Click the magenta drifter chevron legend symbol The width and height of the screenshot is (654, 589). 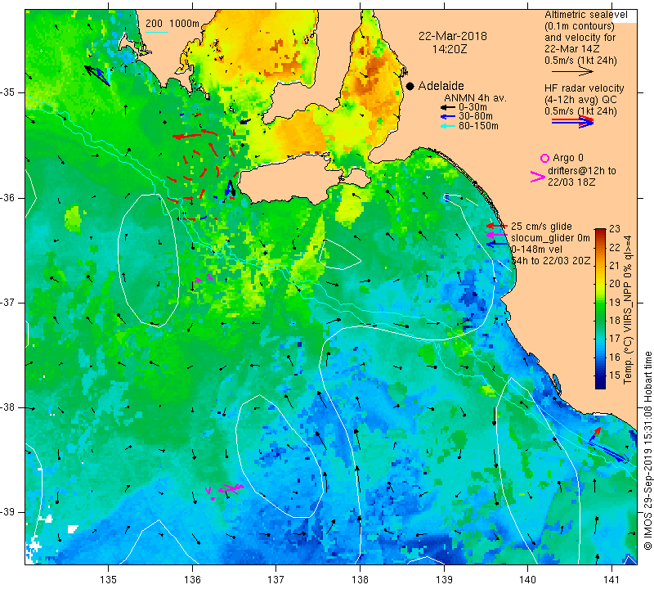[x=537, y=177]
